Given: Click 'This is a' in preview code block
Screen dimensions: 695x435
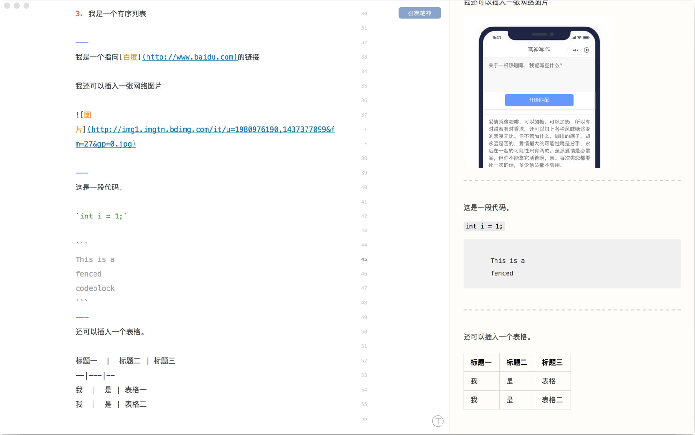Looking at the screenshot, I should tap(508, 261).
